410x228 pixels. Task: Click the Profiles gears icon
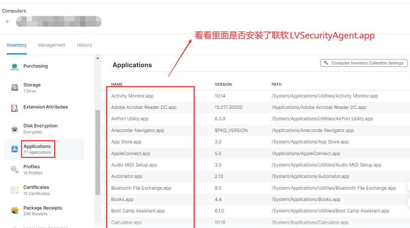click(x=15, y=169)
